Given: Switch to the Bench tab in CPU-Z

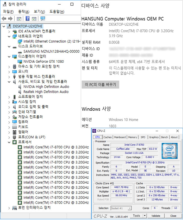Looking at the screenshot, I should [164, 137].
